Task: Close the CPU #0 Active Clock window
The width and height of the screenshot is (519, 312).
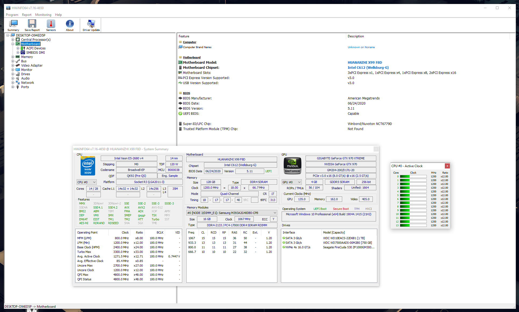Action: 447,166
